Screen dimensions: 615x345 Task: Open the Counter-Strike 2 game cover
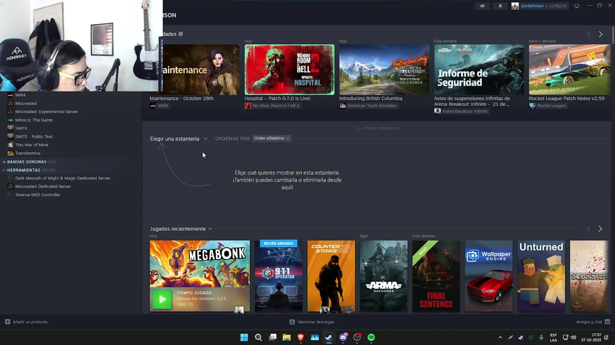tap(331, 276)
